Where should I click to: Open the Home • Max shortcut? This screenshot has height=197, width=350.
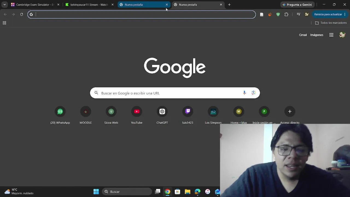239,115
